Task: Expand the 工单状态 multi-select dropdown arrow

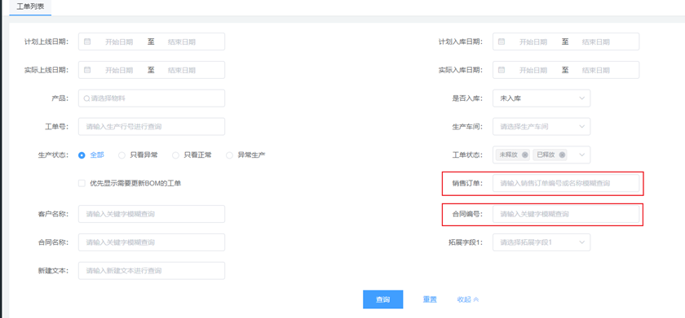Action: (x=582, y=155)
